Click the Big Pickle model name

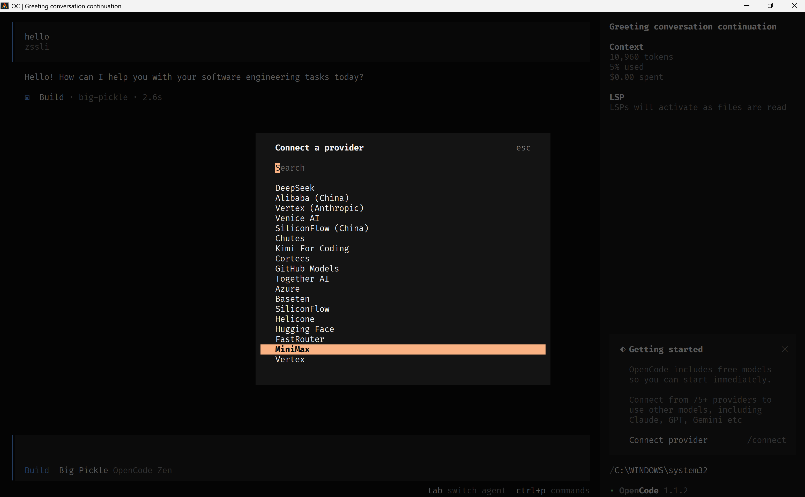[83, 470]
